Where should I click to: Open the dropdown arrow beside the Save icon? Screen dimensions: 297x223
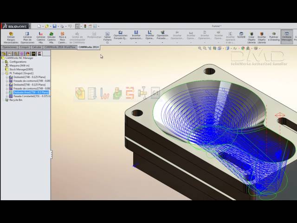[58, 26]
